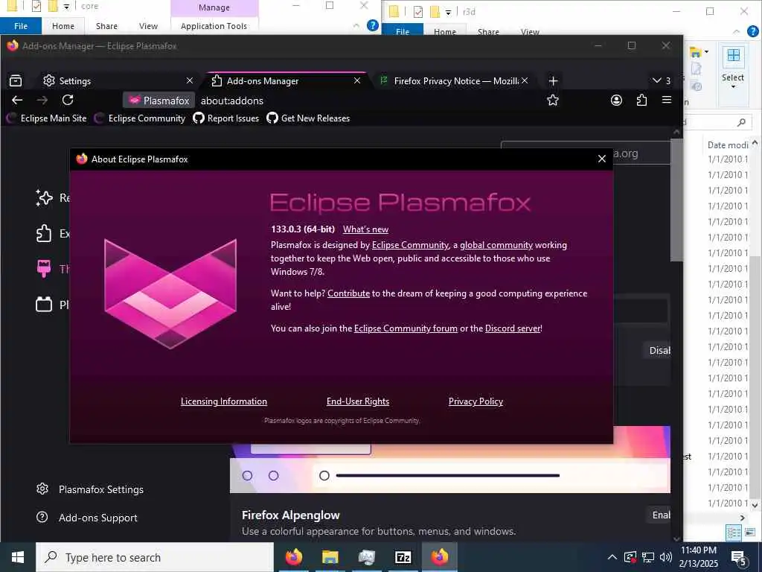Reload the about:addons page

click(x=68, y=101)
